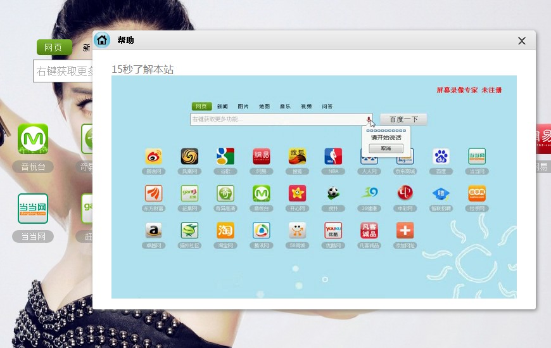This screenshot has width=551, height=348.
Task: Click the 39健康 icon in help preview
Action: pos(369,193)
